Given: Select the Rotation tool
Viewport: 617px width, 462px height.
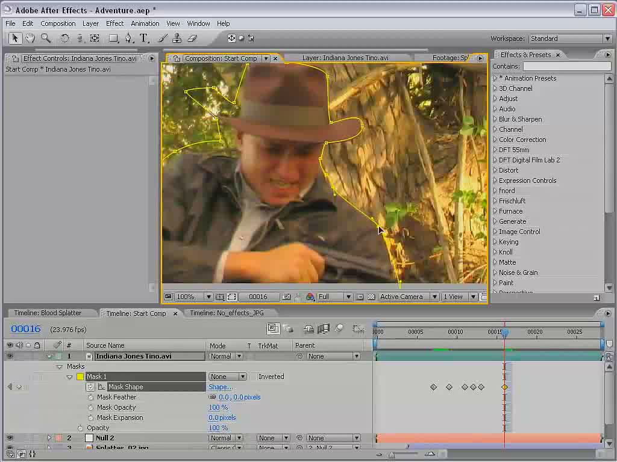Looking at the screenshot, I should click(64, 38).
